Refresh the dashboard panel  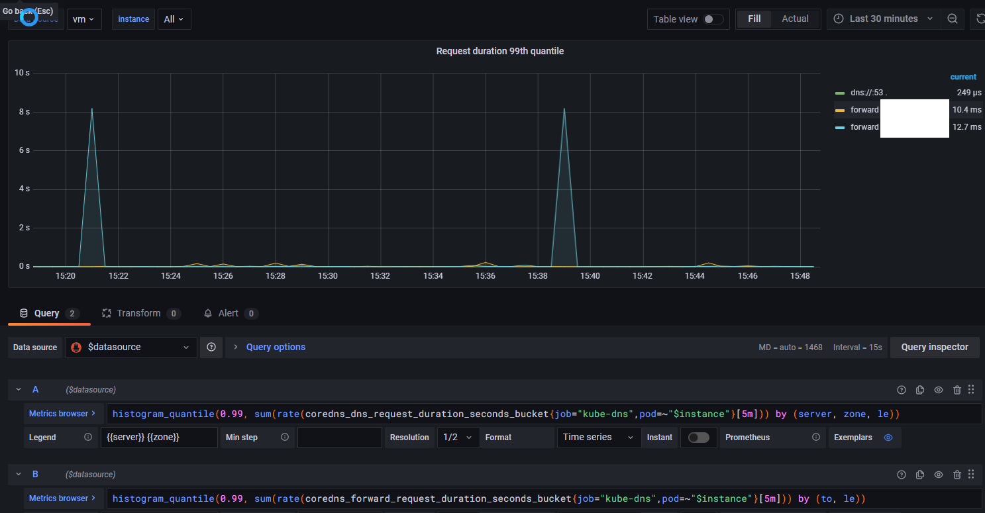(x=979, y=19)
